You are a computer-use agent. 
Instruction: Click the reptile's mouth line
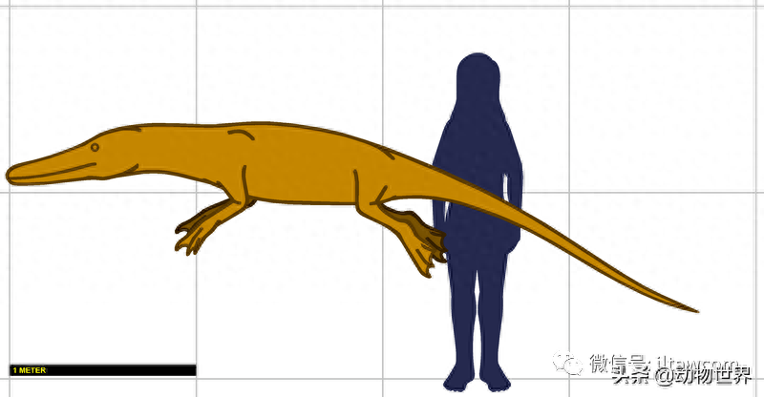click(x=57, y=172)
